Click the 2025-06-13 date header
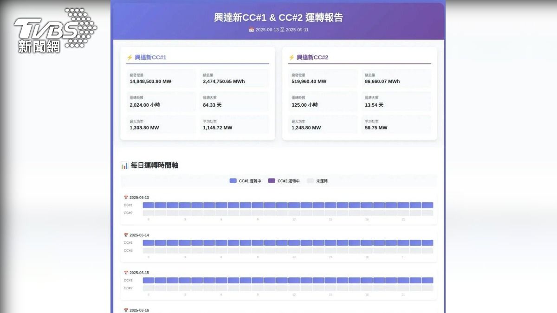 (x=139, y=198)
